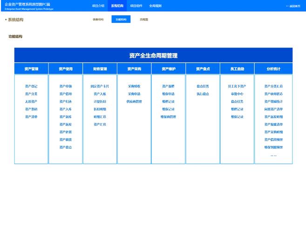Click the 返回首页 link with arrow
The width and height of the screenshot is (306, 233).
point(293,6)
